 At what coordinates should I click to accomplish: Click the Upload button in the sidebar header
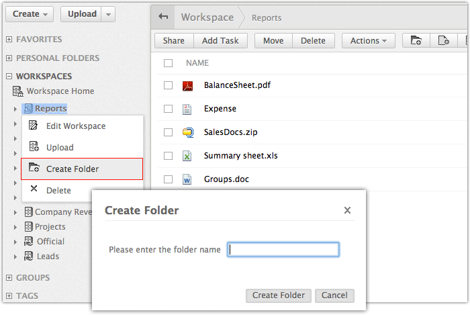[81, 14]
